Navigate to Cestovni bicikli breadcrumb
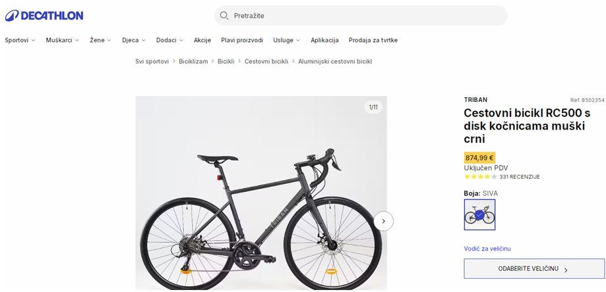 [x=266, y=61]
